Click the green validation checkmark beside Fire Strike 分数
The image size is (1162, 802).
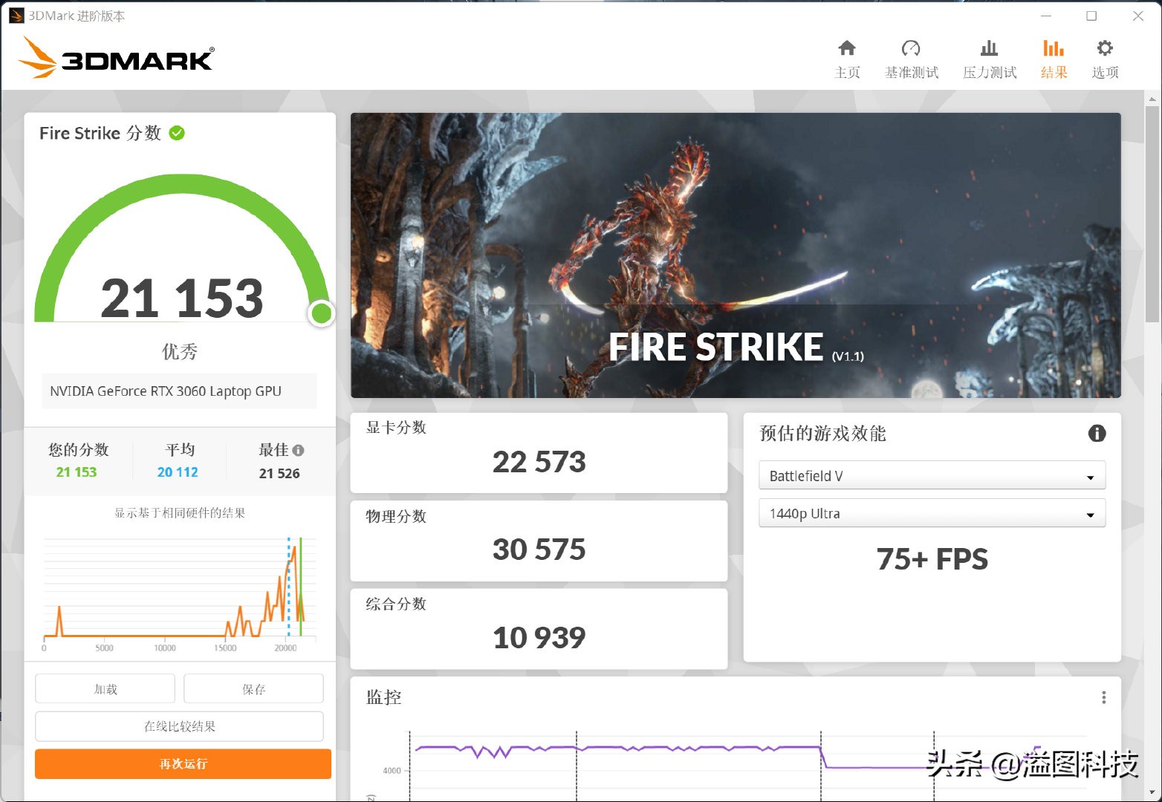point(177,133)
